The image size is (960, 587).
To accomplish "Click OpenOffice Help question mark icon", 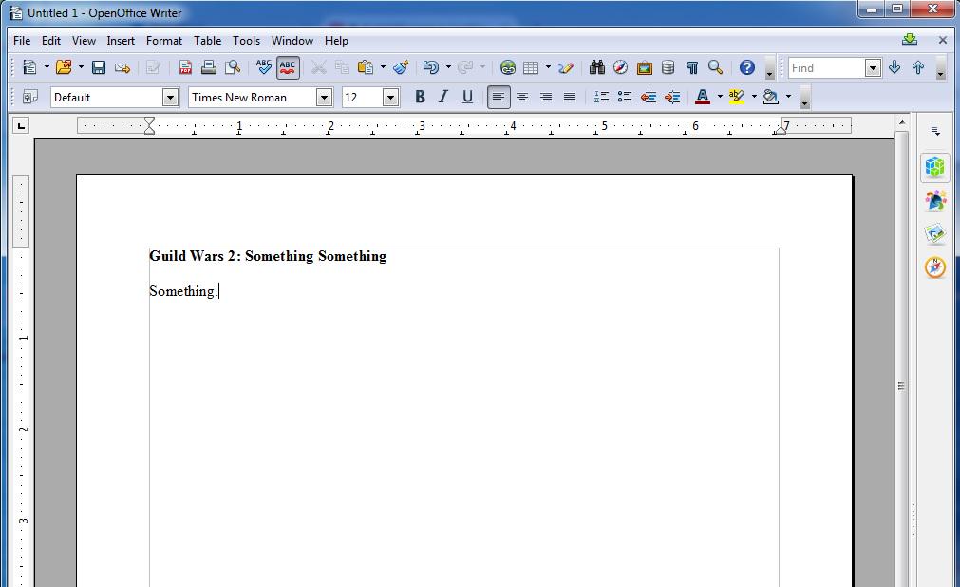I will pyautogui.click(x=747, y=67).
